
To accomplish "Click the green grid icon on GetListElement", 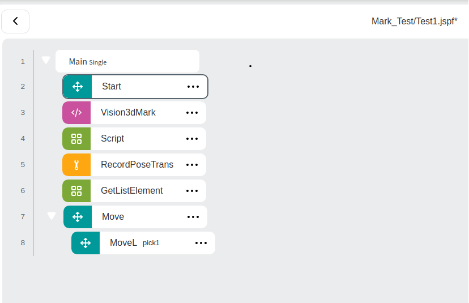I will tap(76, 191).
